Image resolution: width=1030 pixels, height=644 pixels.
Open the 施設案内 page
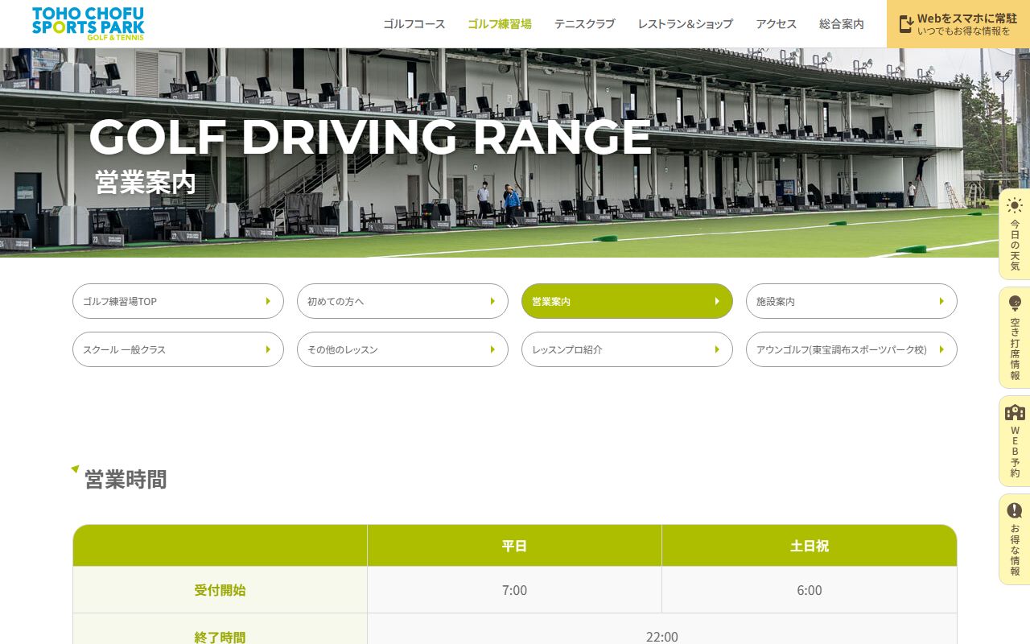[851, 301]
